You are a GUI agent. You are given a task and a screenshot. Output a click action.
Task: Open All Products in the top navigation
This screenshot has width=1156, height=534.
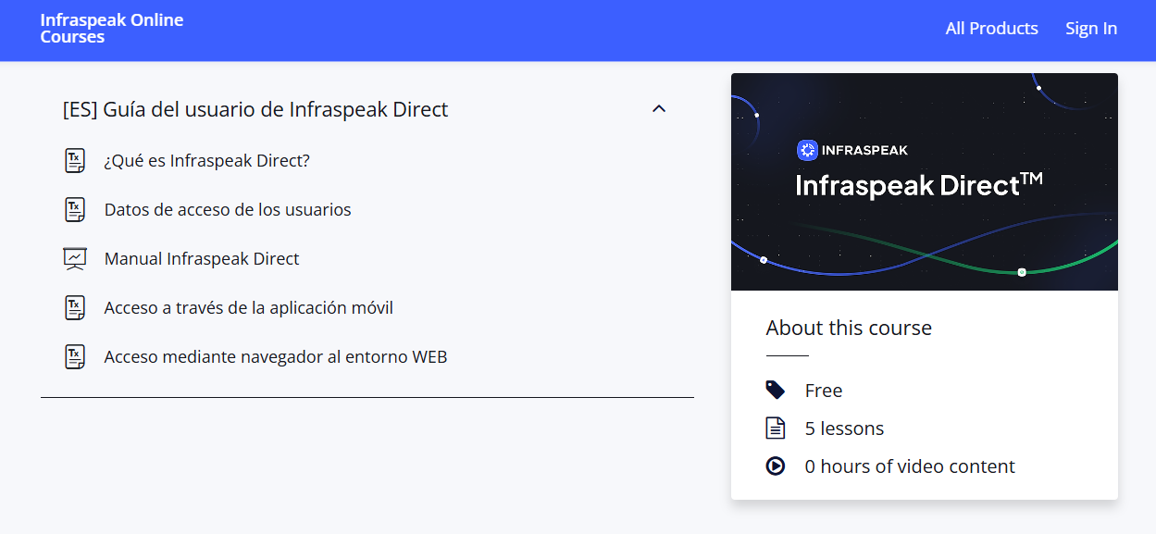(x=991, y=29)
